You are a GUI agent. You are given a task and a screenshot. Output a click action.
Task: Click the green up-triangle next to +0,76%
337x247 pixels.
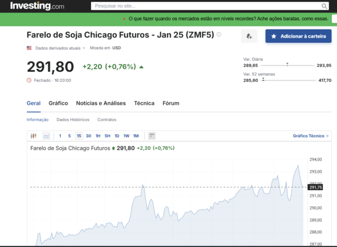[141, 67]
